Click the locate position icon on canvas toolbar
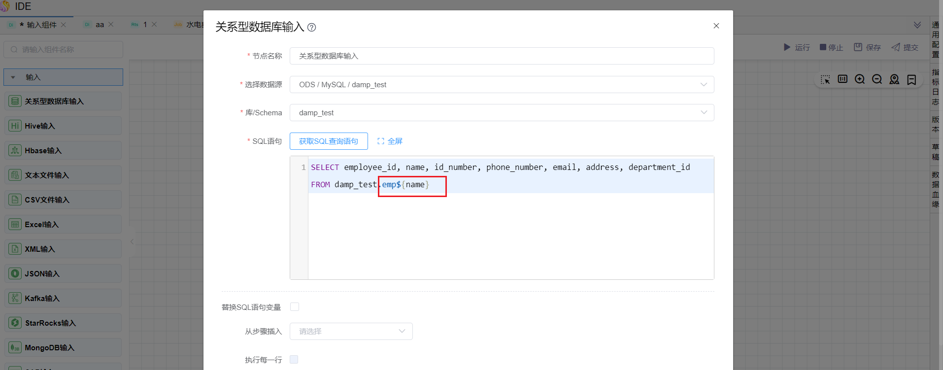The height and width of the screenshot is (370, 943). click(894, 79)
